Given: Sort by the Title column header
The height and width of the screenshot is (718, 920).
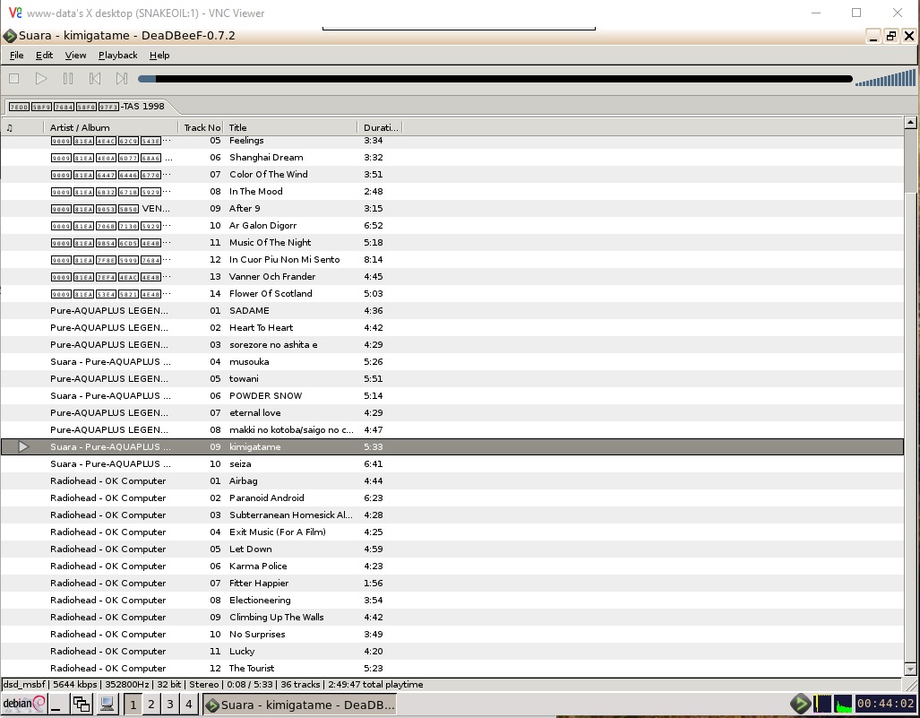Looking at the screenshot, I should pyautogui.click(x=290, y=127).
